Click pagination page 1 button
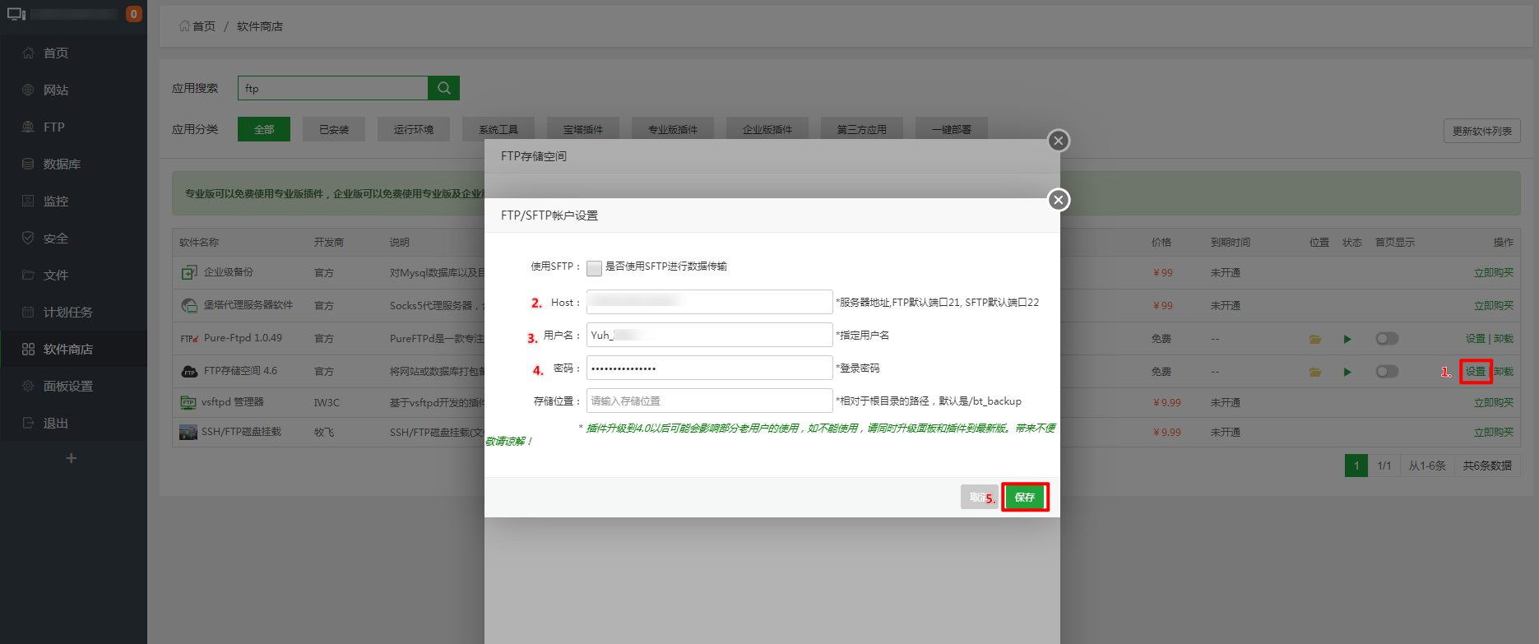 (x=1356, y=466)
